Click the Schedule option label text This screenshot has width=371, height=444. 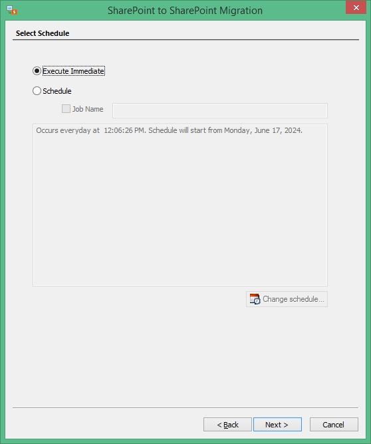point(57,91)
